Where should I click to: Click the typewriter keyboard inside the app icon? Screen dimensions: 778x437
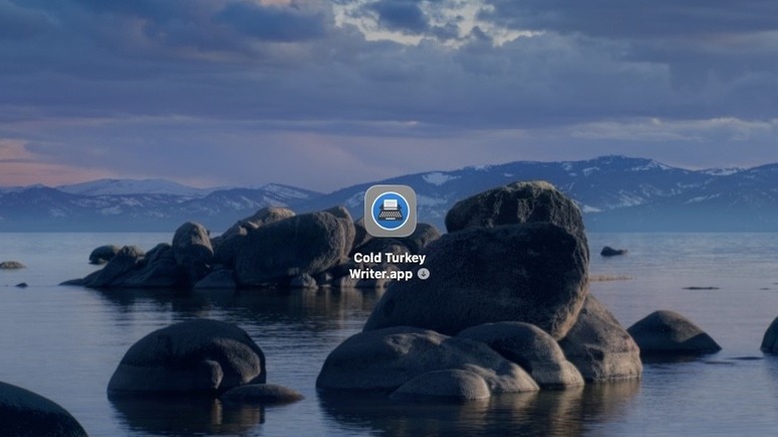click(390, 216)
